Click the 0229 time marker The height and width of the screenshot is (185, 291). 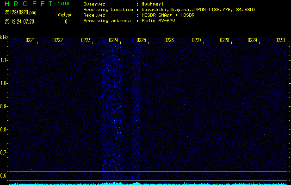252,40
